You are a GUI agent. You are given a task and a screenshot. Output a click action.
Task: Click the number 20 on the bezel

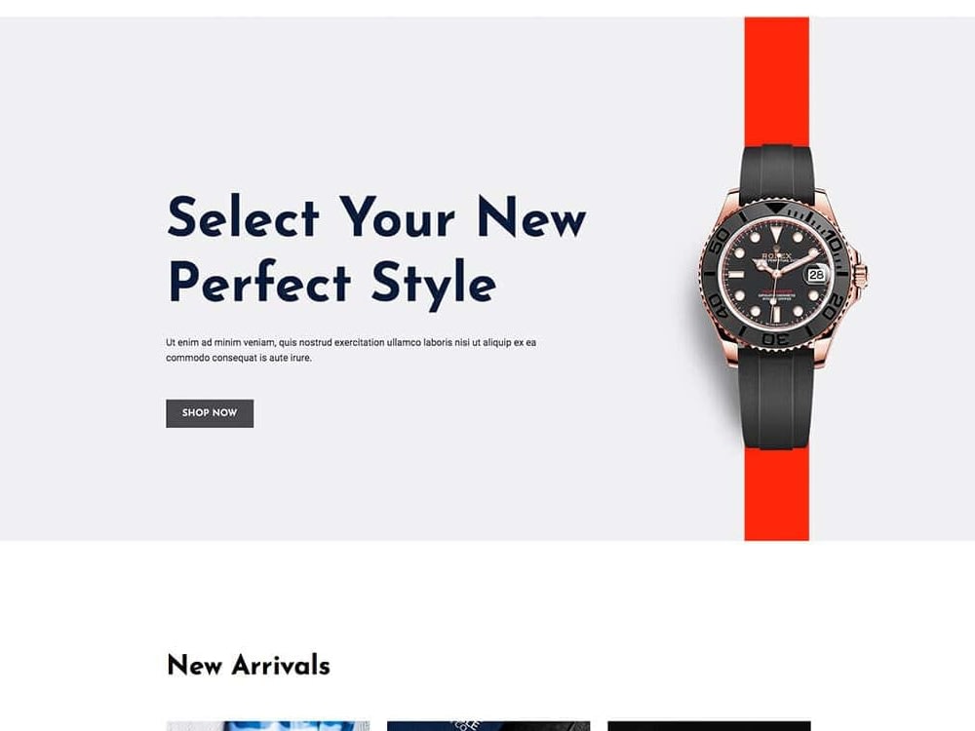click(834, 307)
